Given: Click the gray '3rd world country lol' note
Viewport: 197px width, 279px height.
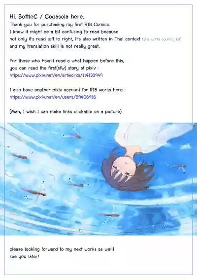Looking at the screenshot, I should tap(162, 39).
